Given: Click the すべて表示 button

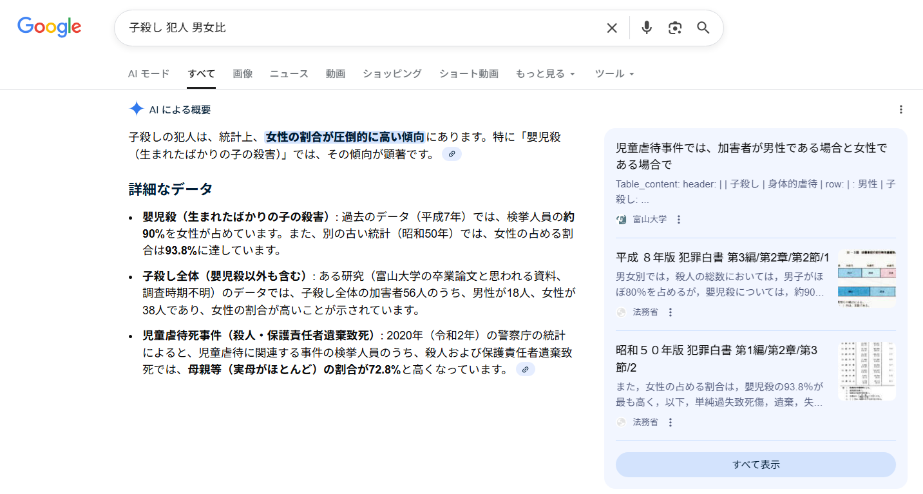Looking at the screenshot, I should (756, 464).
